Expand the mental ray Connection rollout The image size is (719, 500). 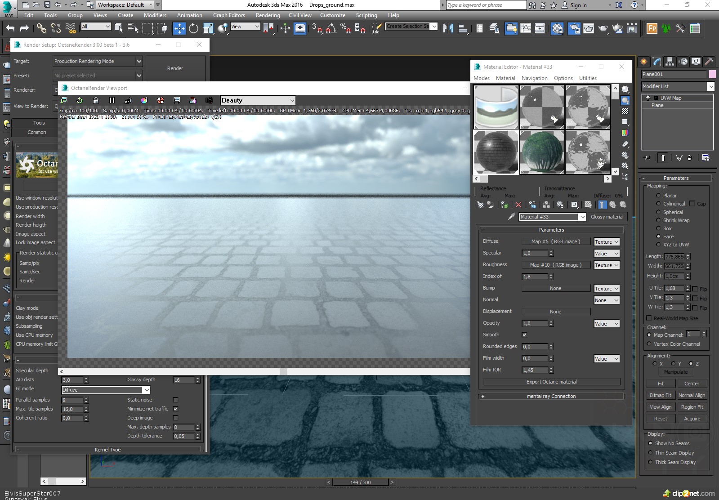click(551, 396)
